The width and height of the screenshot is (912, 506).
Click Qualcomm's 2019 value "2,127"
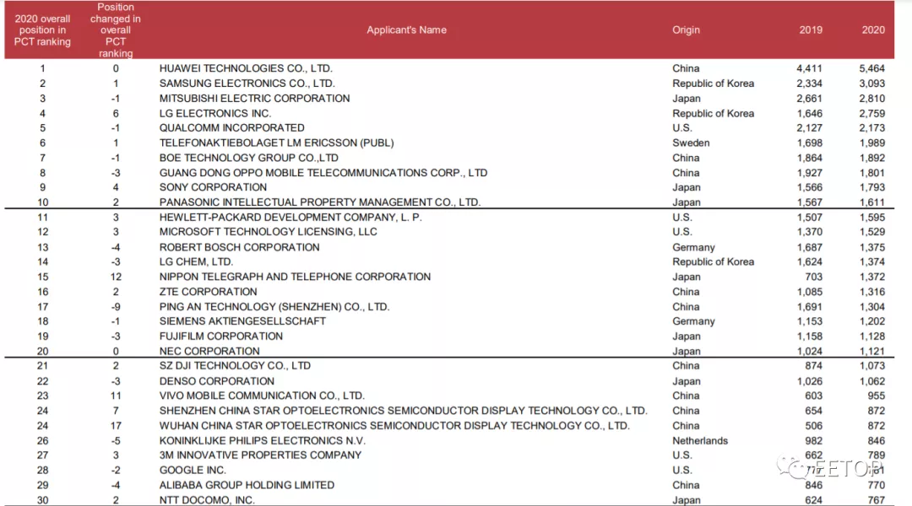(x=810, y=128)
